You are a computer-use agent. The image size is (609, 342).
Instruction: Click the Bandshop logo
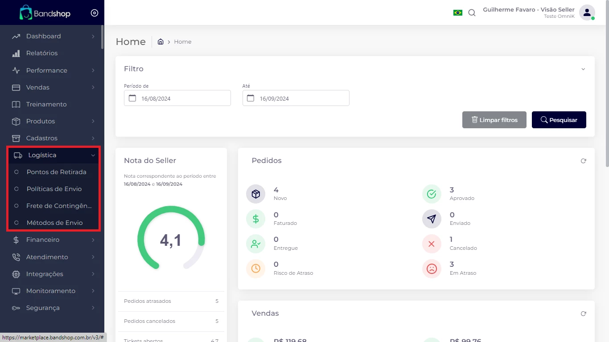coord(45,13)
